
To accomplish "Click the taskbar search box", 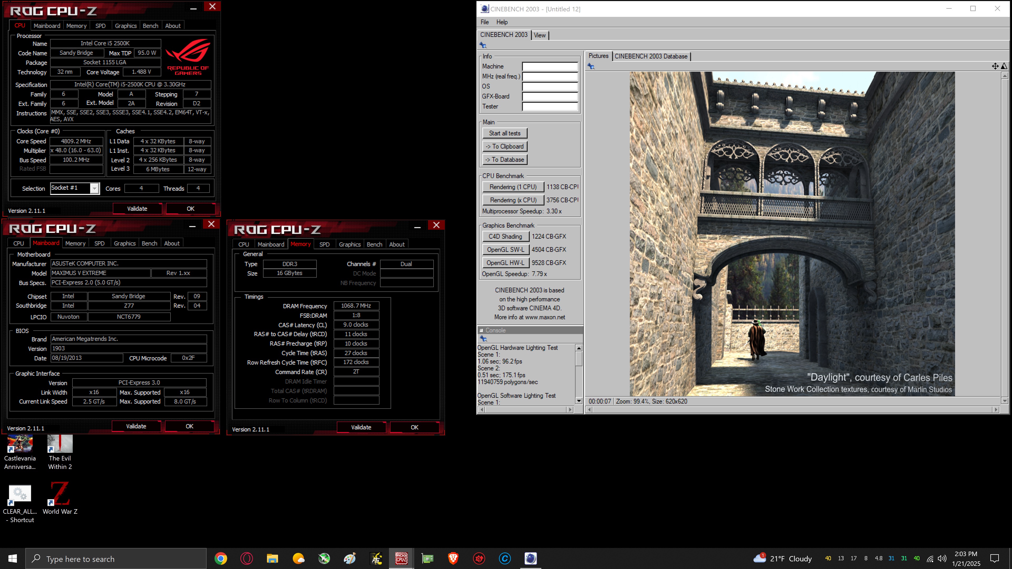I will tap(116, 558).
